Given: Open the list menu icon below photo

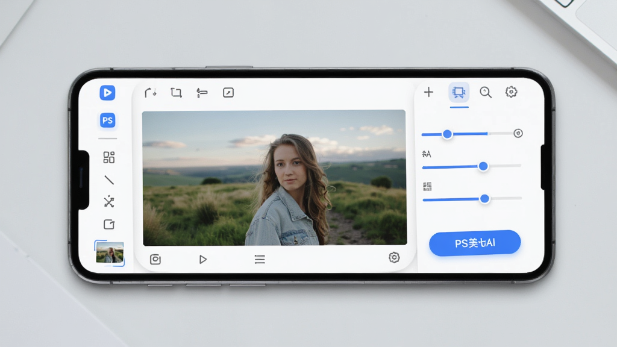Looking at the screenshot, I should 260,259.
